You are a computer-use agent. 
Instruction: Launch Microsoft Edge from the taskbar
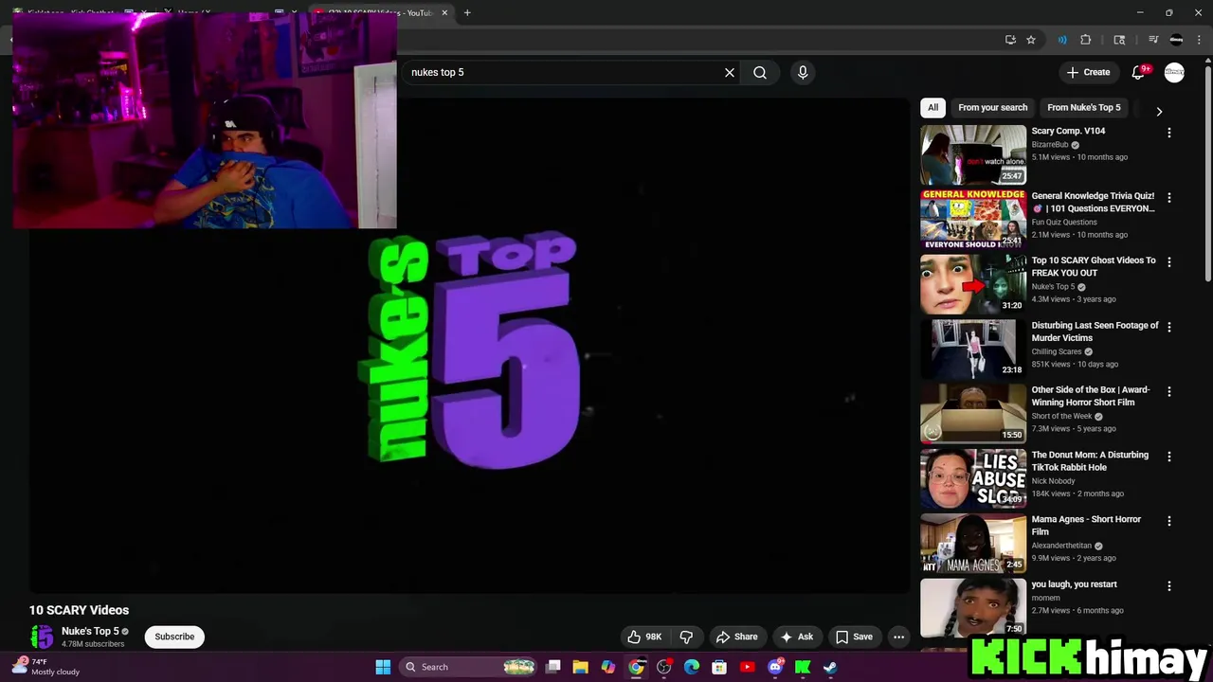coord(692,667)
